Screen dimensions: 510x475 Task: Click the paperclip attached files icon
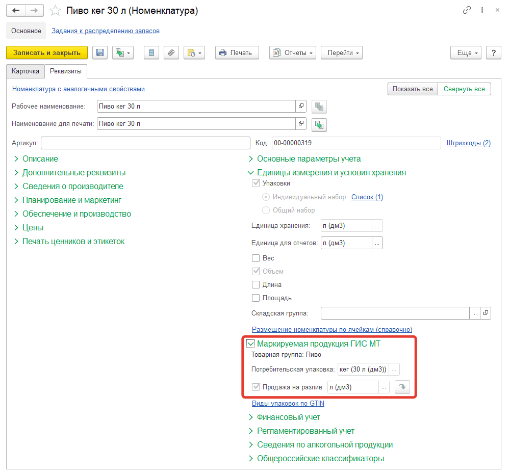coord(171,53)
